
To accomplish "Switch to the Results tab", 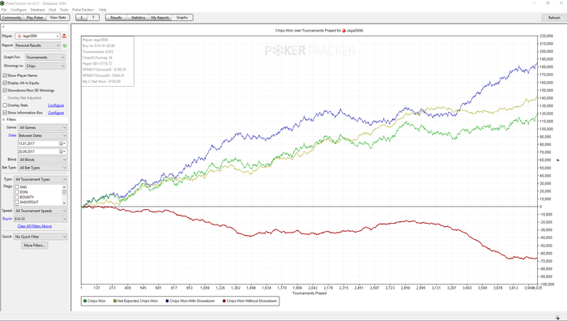I will (116, 17).
